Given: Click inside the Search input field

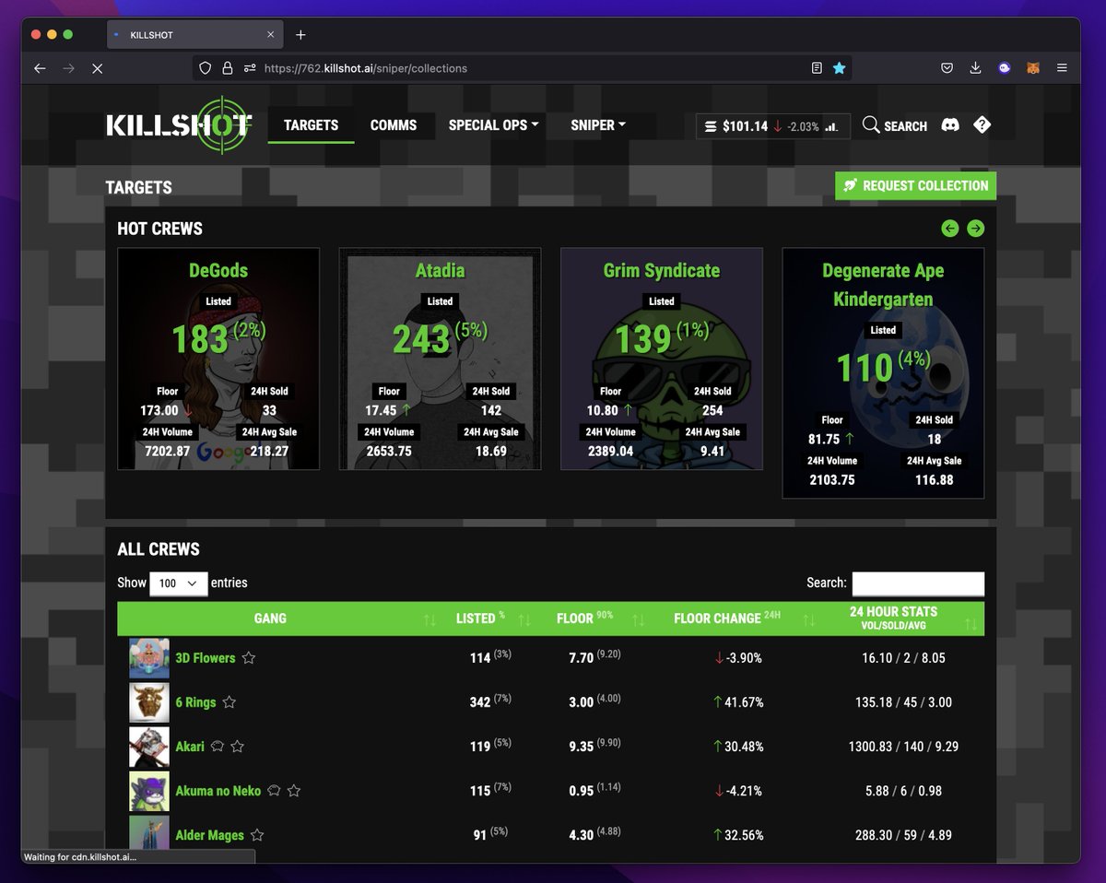Looking at the screenshot, I should pos(918,583).
